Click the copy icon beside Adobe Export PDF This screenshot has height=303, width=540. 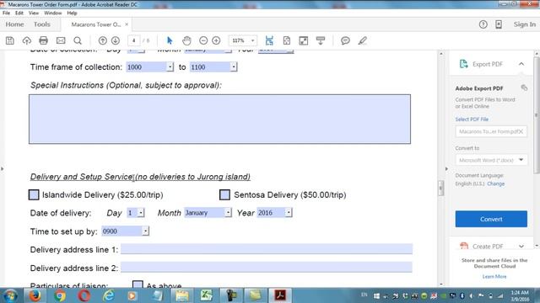click(x=524, y=88)
